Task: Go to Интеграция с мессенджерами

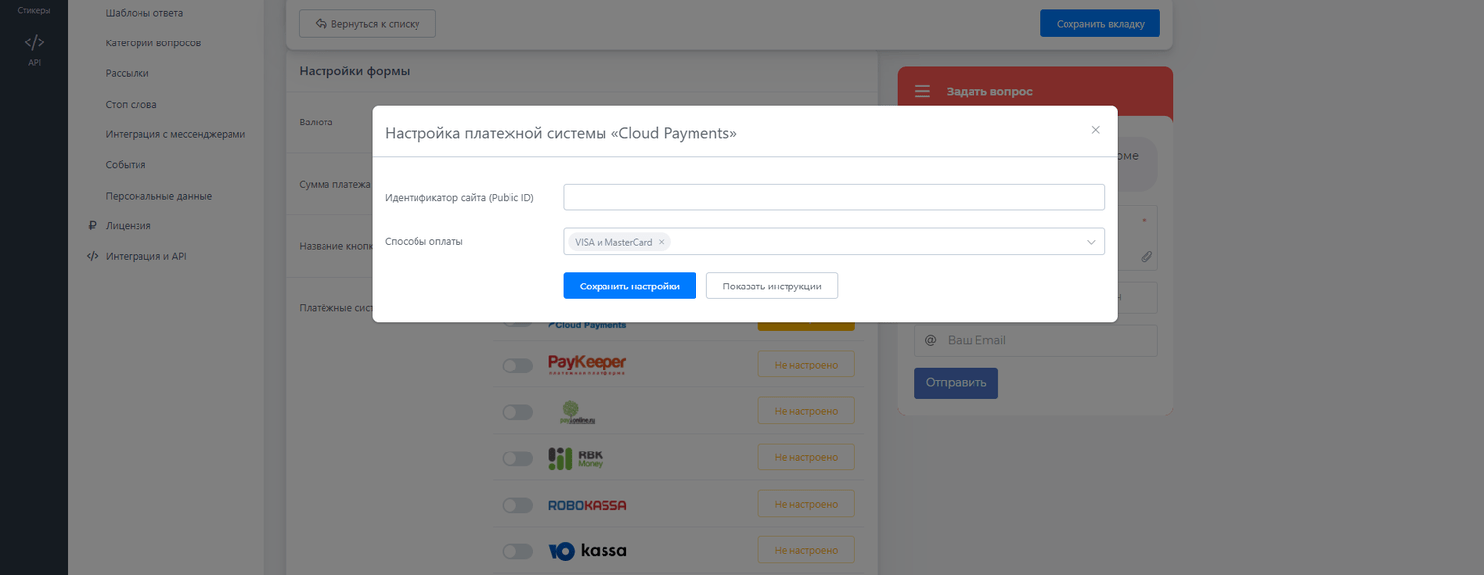Action: pyautogui.click(x=175, y=134)
